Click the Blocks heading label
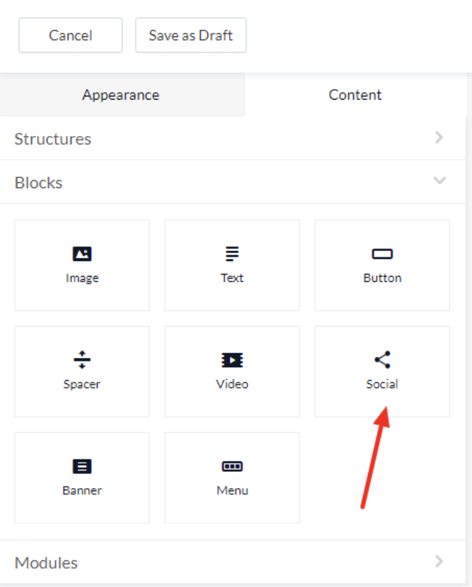472x587 pixels. pyautogui.click(x=38, y=183)
